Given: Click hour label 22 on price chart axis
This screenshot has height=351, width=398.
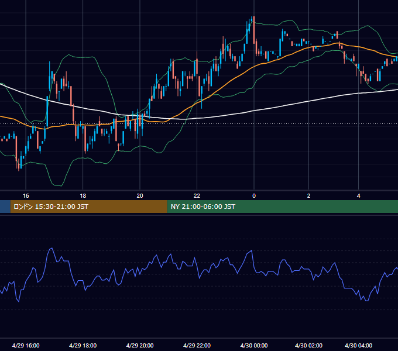Looking at the screenshot, I should [197, 196].
